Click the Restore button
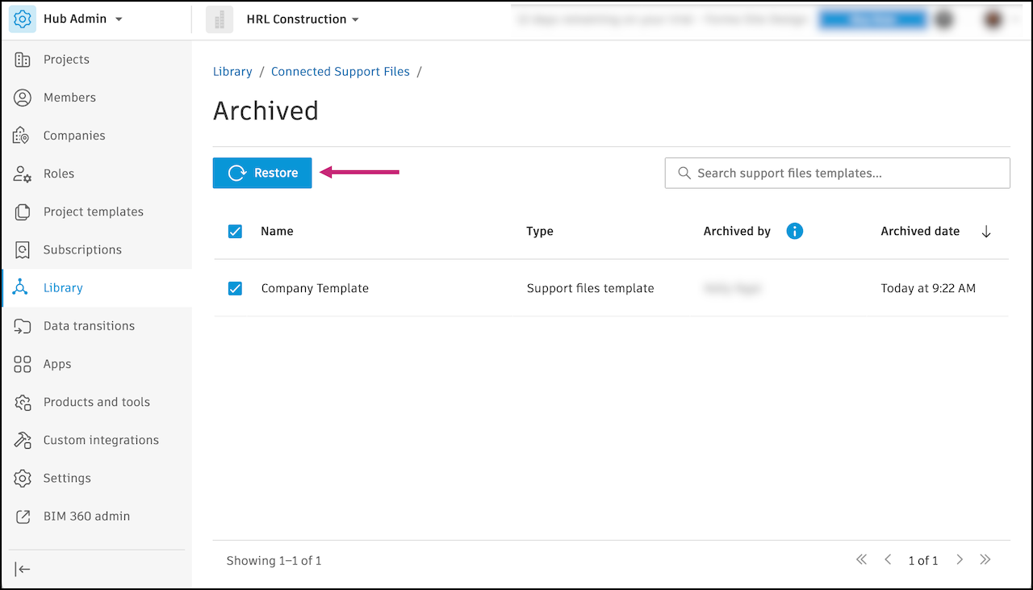This screenshot has height=590, width=1033. [261, 173]
